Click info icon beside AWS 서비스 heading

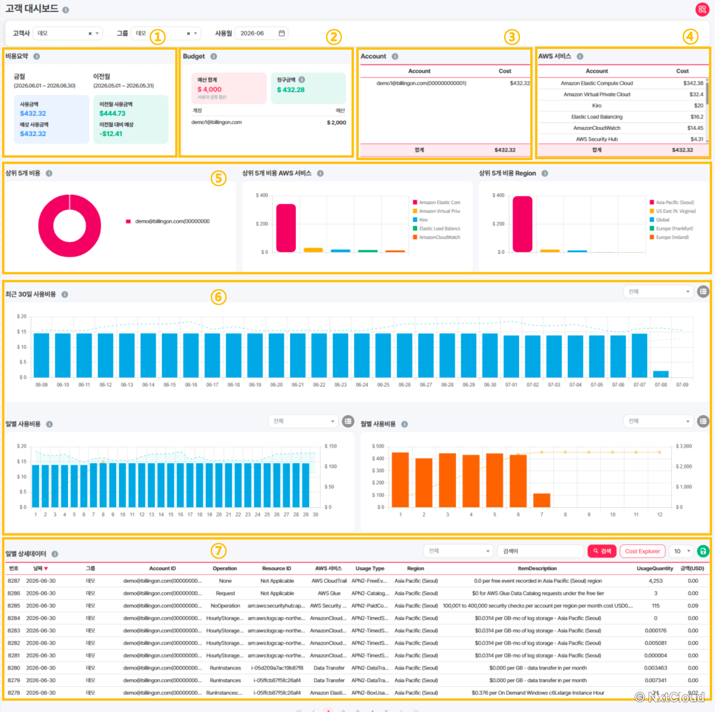[580, 56]
